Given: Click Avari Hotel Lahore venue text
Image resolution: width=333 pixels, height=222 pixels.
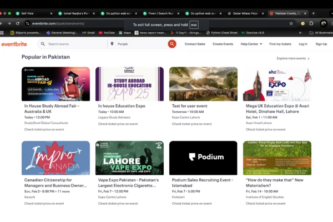Looking at the screenshot, I should pyautogui.click(x=259, y=123).
